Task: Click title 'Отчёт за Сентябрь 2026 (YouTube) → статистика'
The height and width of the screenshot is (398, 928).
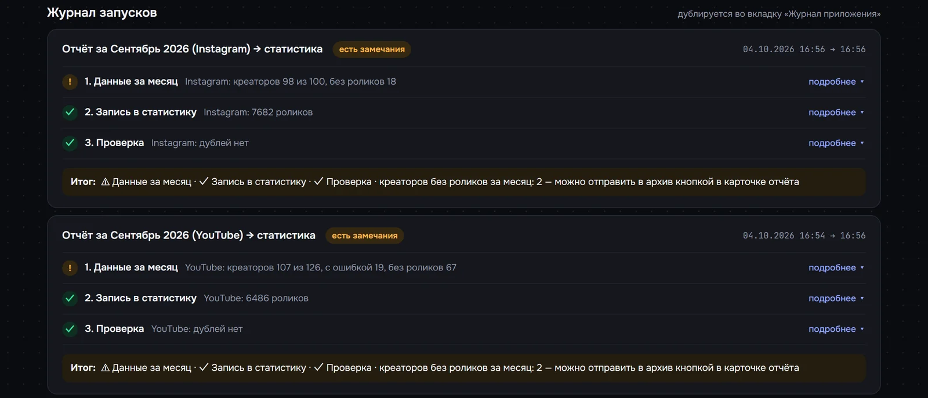Action: (188, 236)
